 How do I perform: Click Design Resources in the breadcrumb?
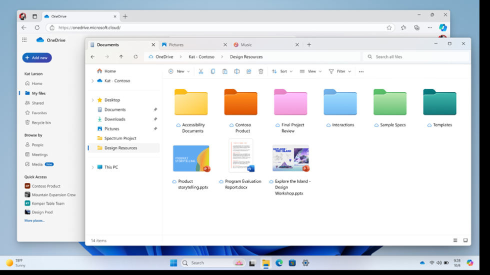(x=246, y=57)
